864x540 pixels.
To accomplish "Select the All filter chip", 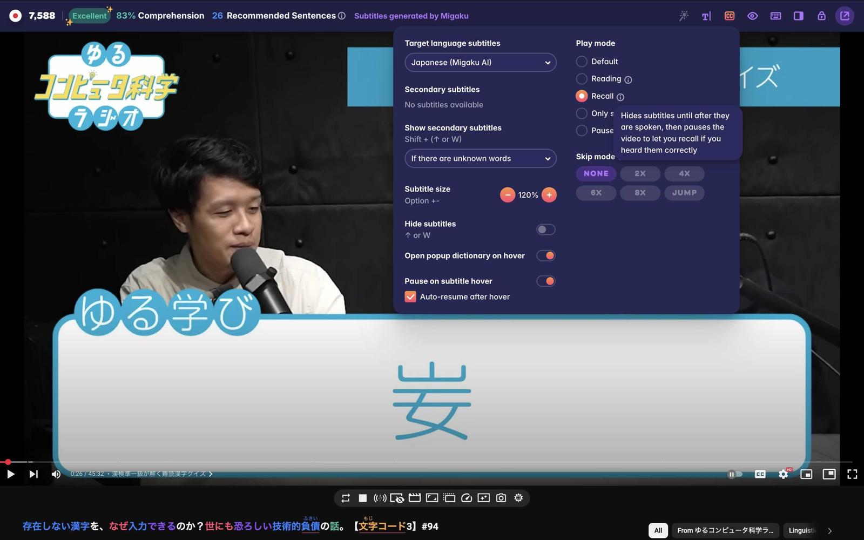I will point(658,530).
